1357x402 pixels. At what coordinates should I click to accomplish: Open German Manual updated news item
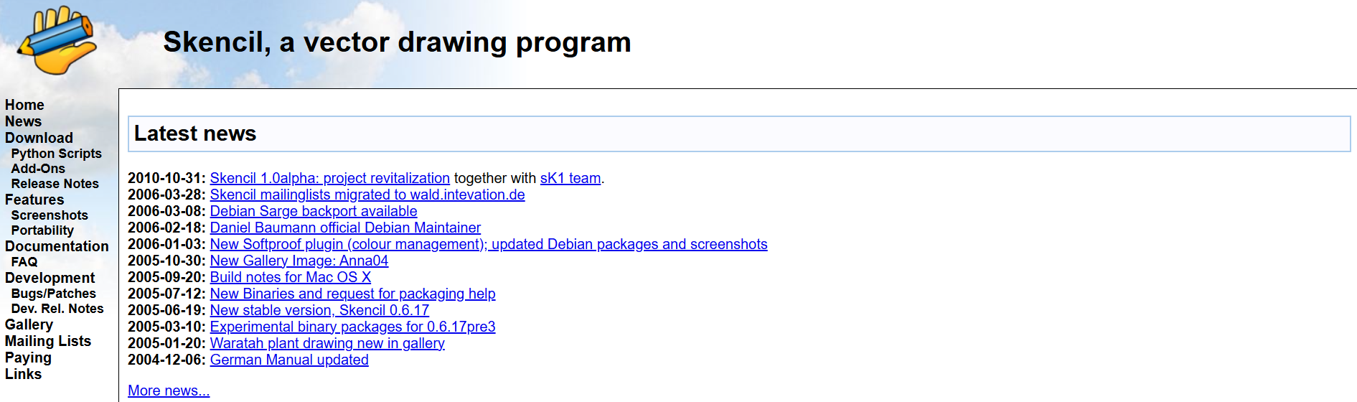click(x=288, y=360)
